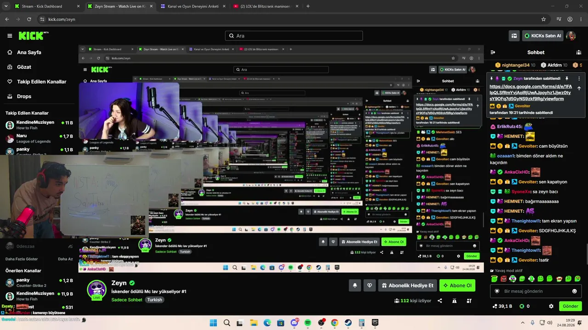Click Daha Fazla Göster to show more channels
Viewport: 588px width, 330px height.
coord(23,259)
